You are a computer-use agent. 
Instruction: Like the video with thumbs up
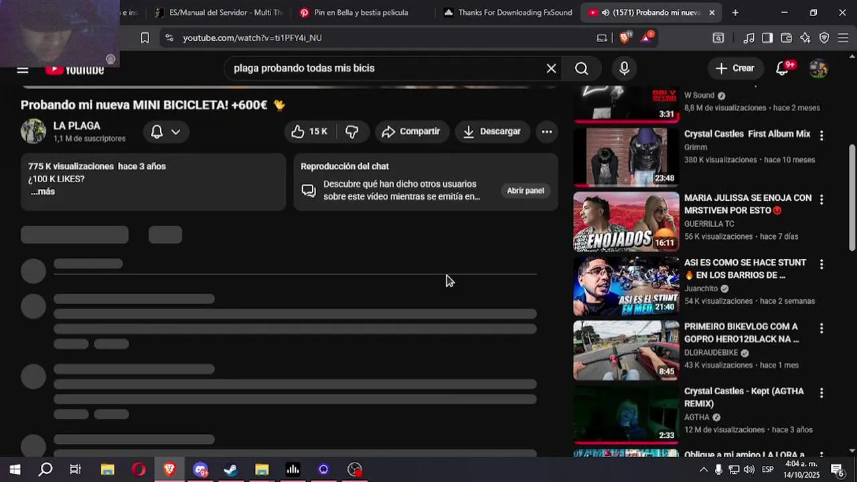pos(309,132)
